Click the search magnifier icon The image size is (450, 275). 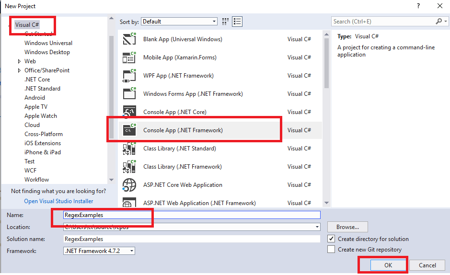[x=439, y=21]
